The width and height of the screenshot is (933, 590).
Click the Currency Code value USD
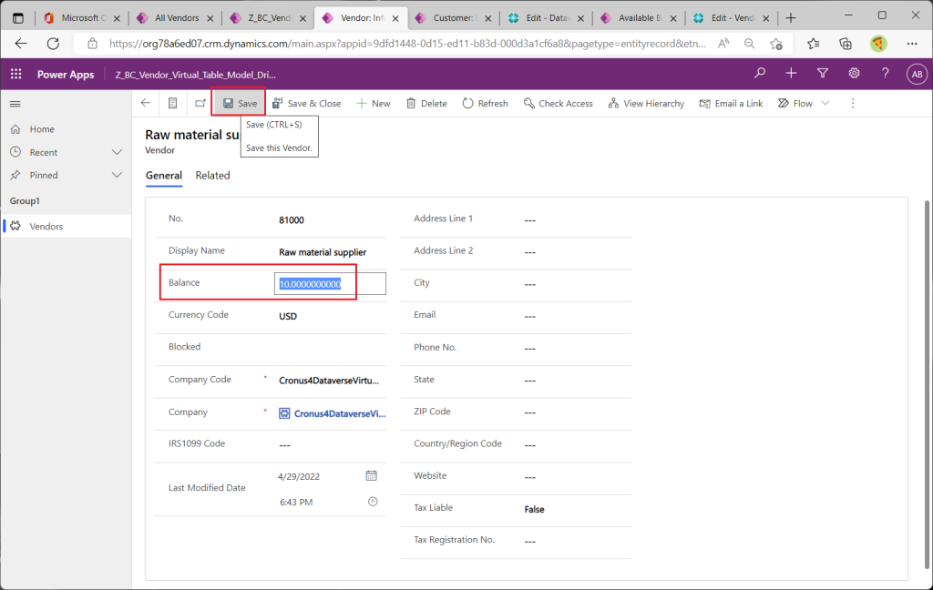288,316
